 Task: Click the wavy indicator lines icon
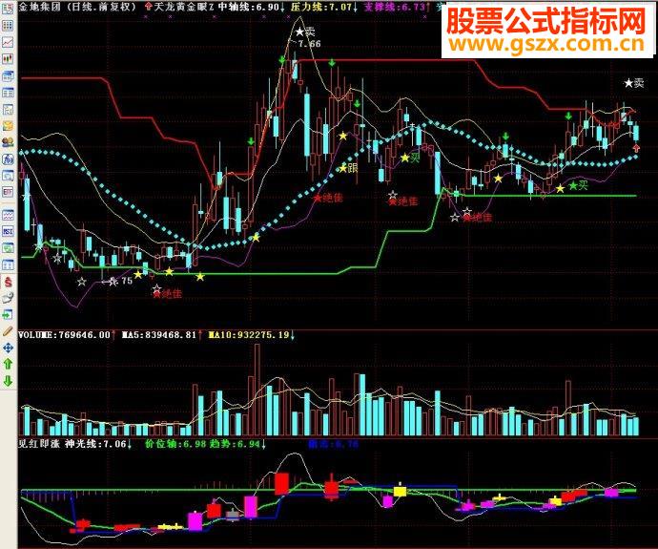pyautogui.click(x=8, y=215)
